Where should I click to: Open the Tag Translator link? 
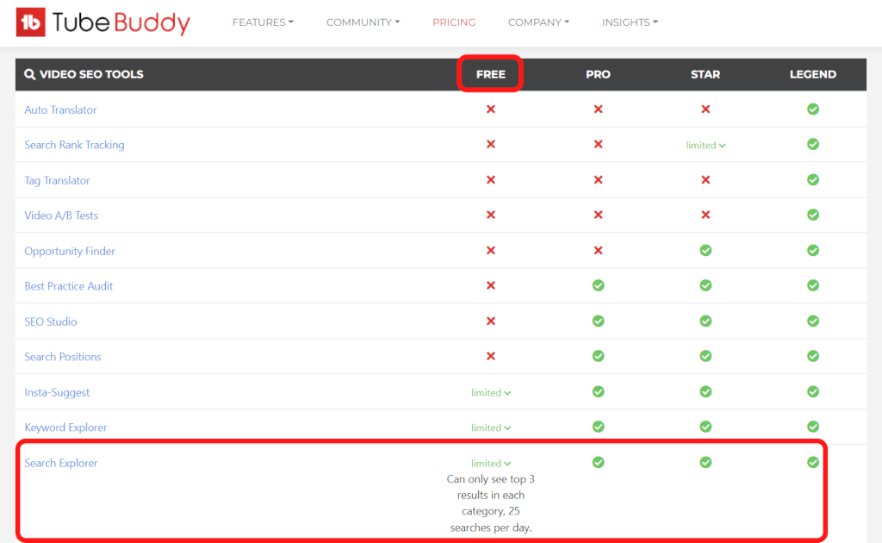coord(57,181)
